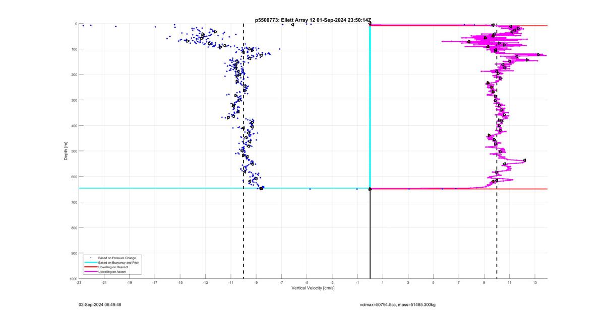Click x-axis tick label '-13'
The image size is (605, 313).
(205, 283)
